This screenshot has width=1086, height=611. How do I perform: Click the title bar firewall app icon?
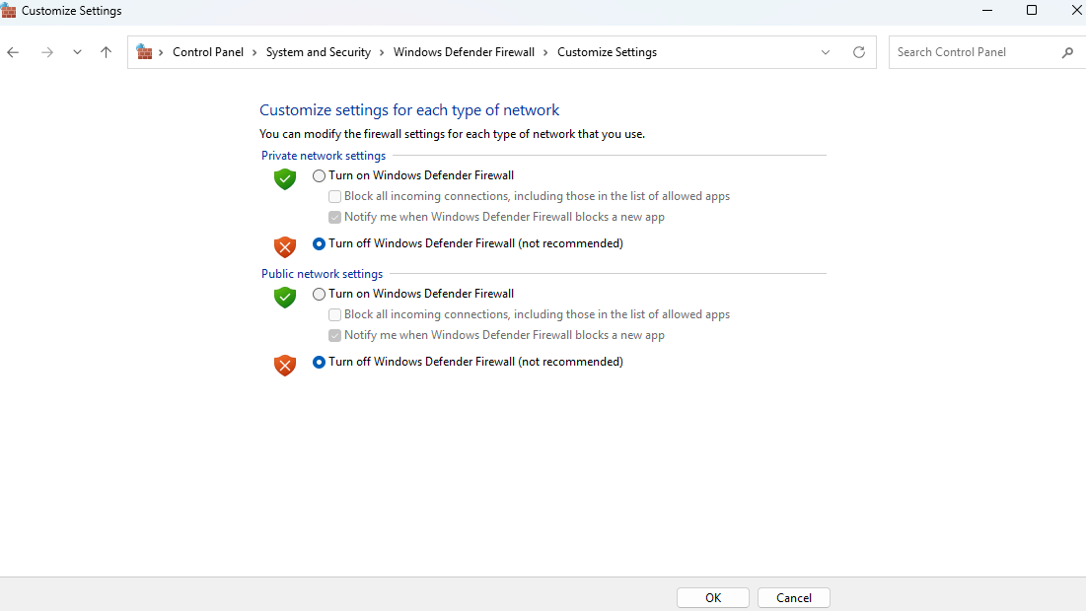click(8, 11)
